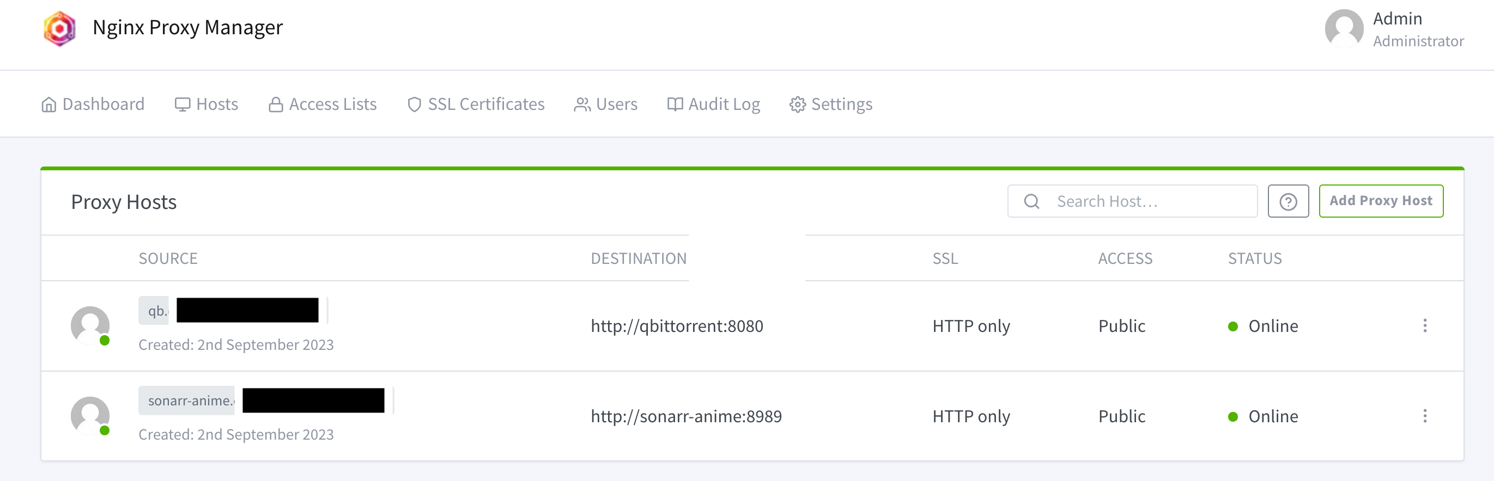Image resolution: width=1494 pixels, height=481 pixels.
Task: Click the Add Proxy Host button
Action: coord(1381,201)
